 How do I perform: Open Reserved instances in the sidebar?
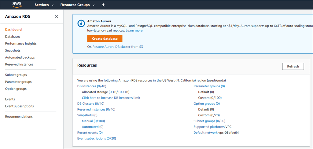(19, 64)
